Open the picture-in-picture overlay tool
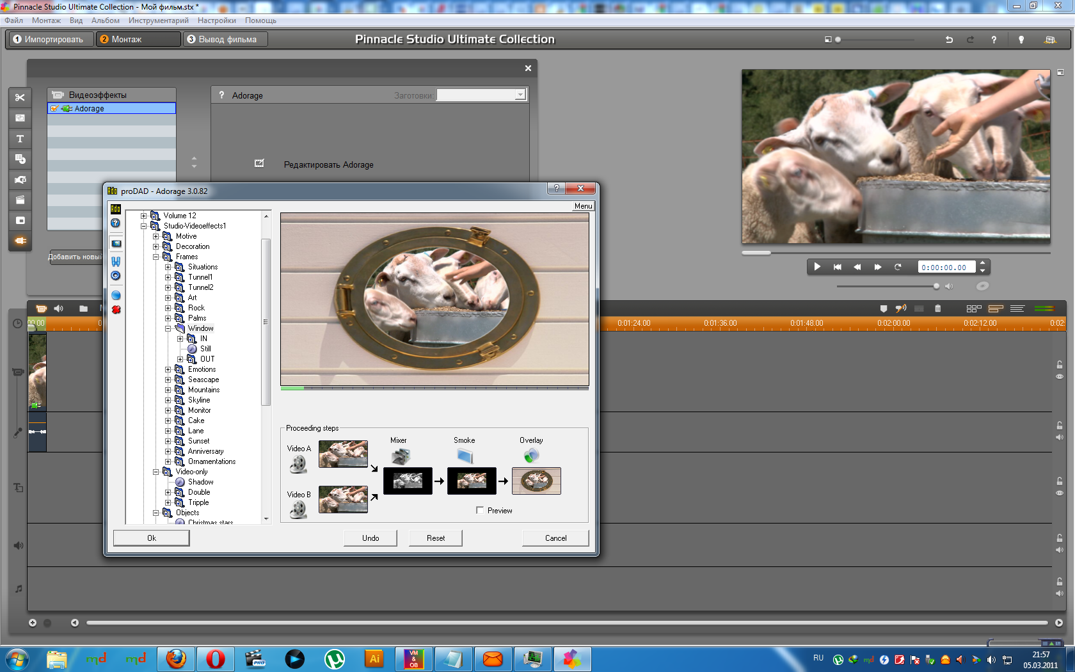This screenshot has width=1075, height=672. point(20,220)
